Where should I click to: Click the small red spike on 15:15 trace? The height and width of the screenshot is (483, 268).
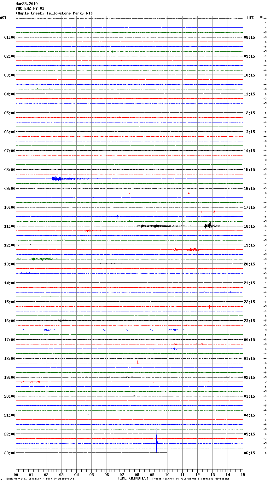coord(209,306)
